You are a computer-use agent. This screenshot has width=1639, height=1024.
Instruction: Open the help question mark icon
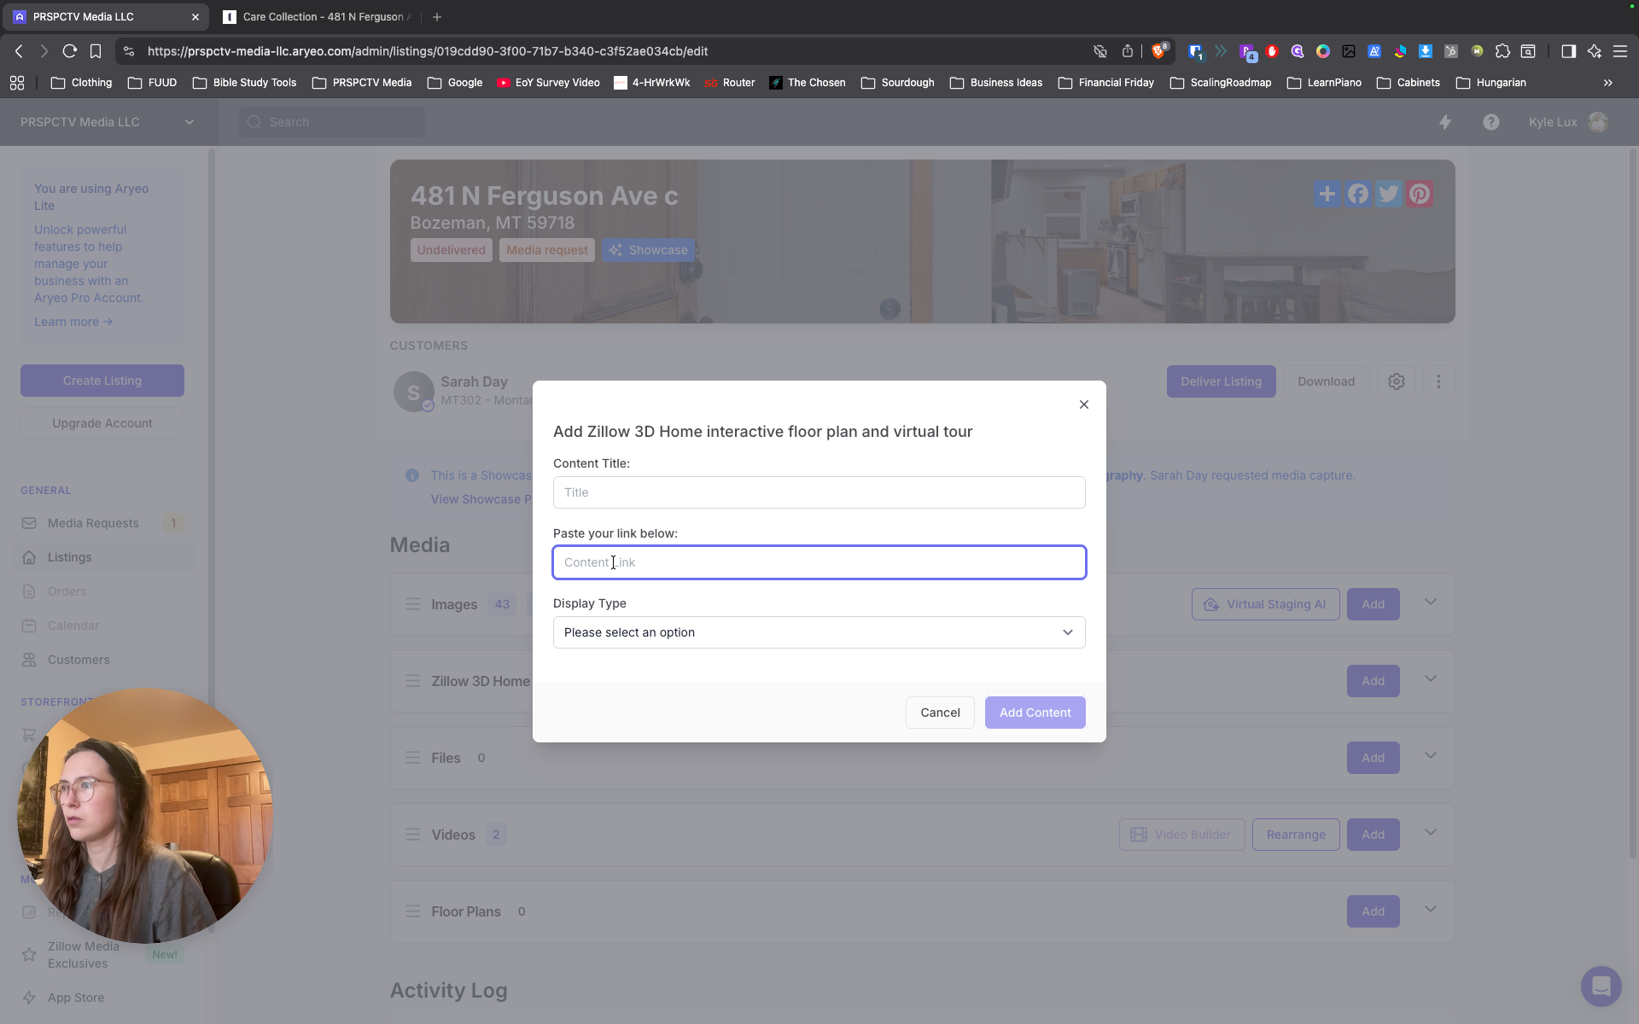point(1491,122)
